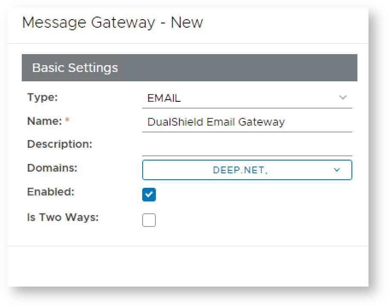Click the Description: label
389x307 pixels.
[59, 144]
